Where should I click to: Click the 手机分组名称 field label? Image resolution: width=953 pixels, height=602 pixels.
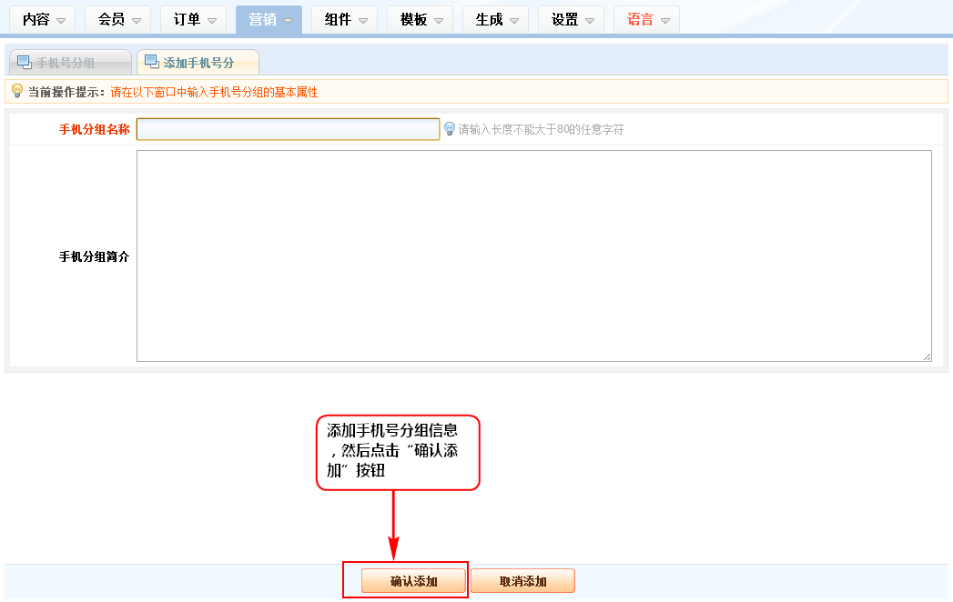(x=94, y=129)
